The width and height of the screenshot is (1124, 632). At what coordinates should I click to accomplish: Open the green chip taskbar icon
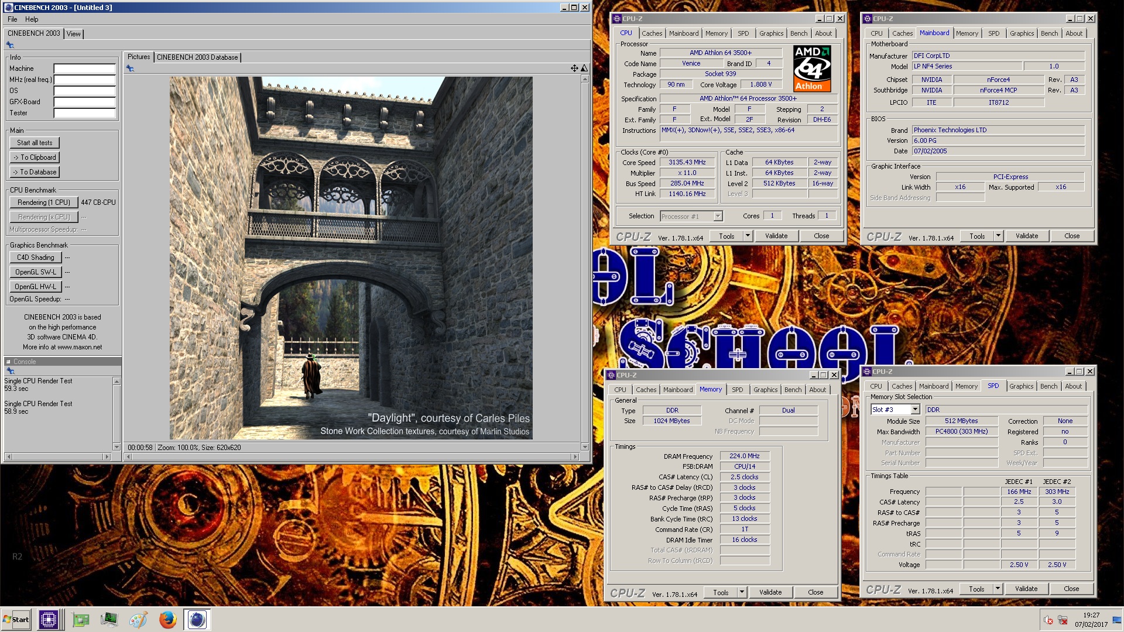coord(81,619)
